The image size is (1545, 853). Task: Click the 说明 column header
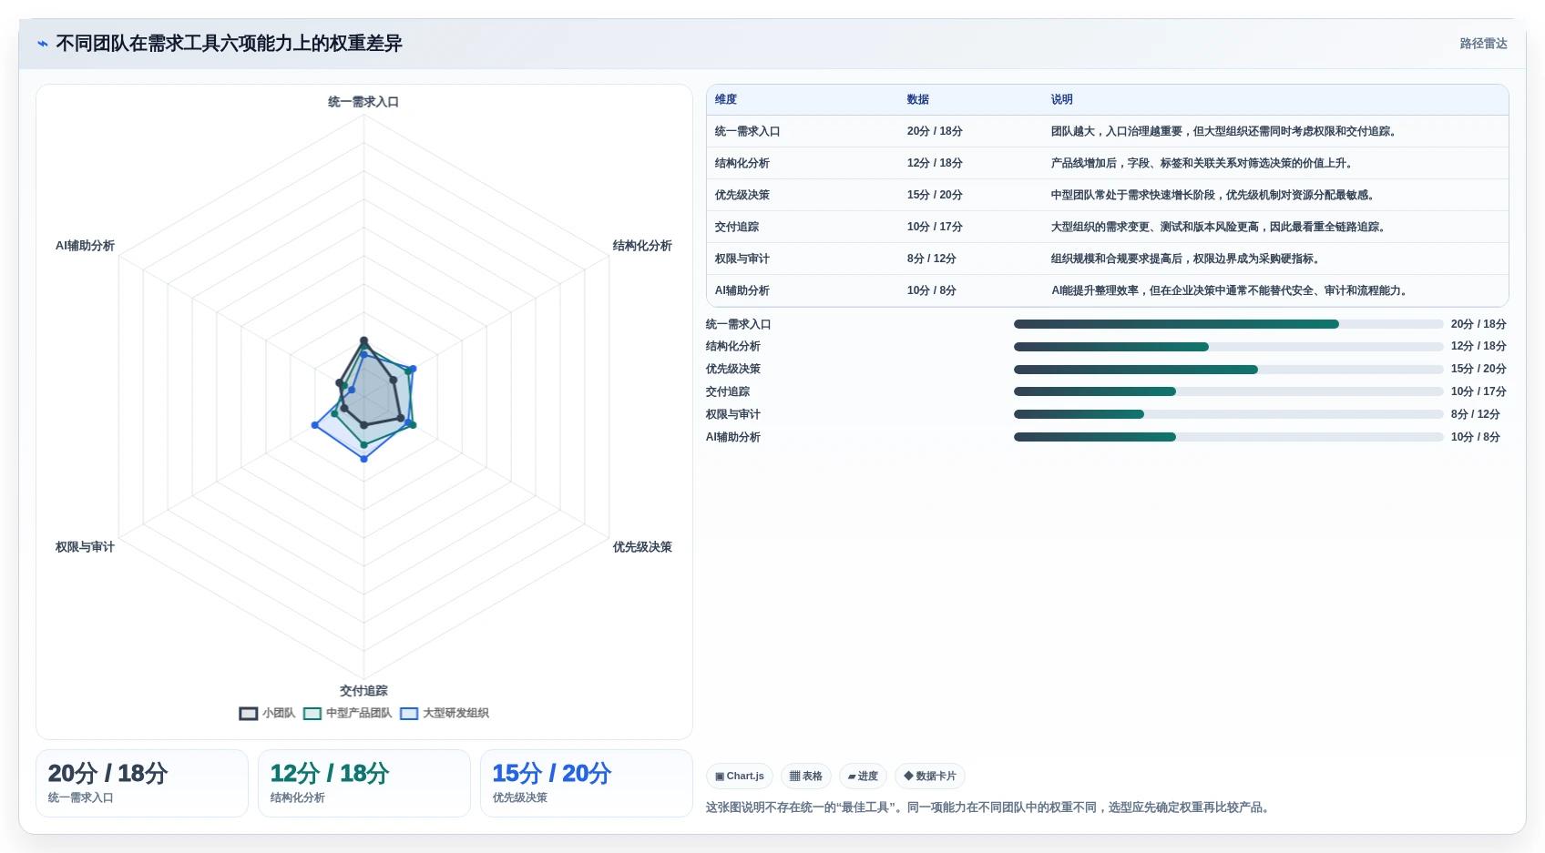(x=1062, y=100)
